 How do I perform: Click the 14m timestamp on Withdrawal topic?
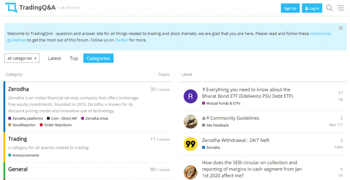click(x=339, y=147)
